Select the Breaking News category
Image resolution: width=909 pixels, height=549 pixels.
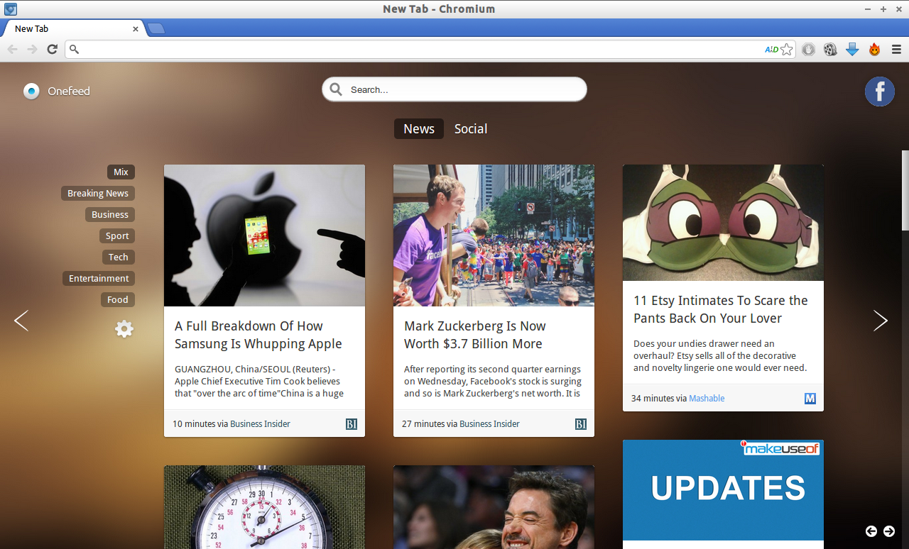click(x=98, y=194)
